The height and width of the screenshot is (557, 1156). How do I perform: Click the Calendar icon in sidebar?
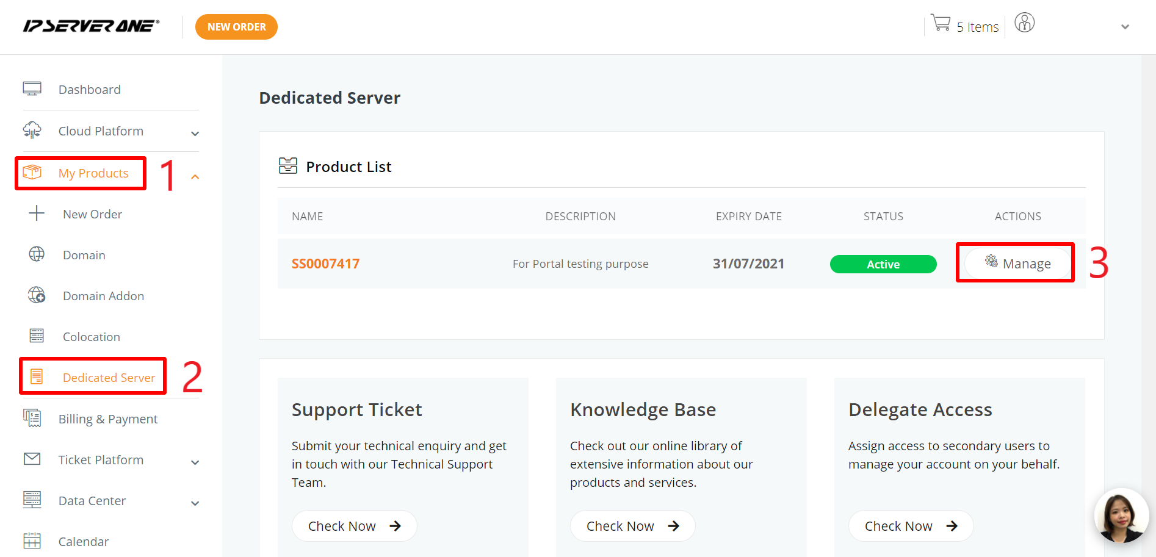[32, 541]
